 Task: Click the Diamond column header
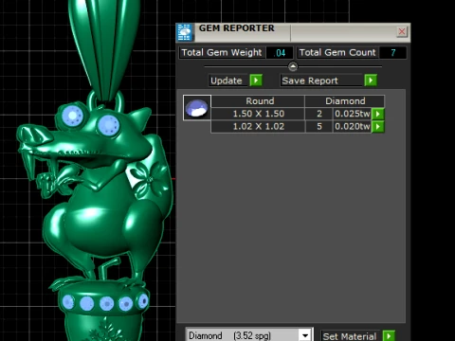(x=345, y=101)
